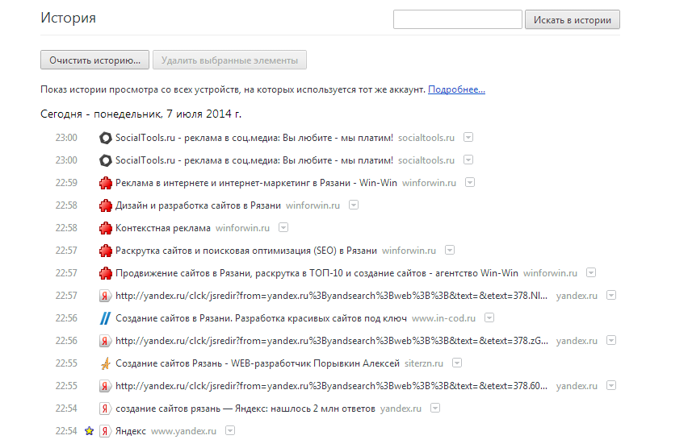Click the 22:59 timestamp
The width and height of the screenshot is (688, 448).
(66, 183)
